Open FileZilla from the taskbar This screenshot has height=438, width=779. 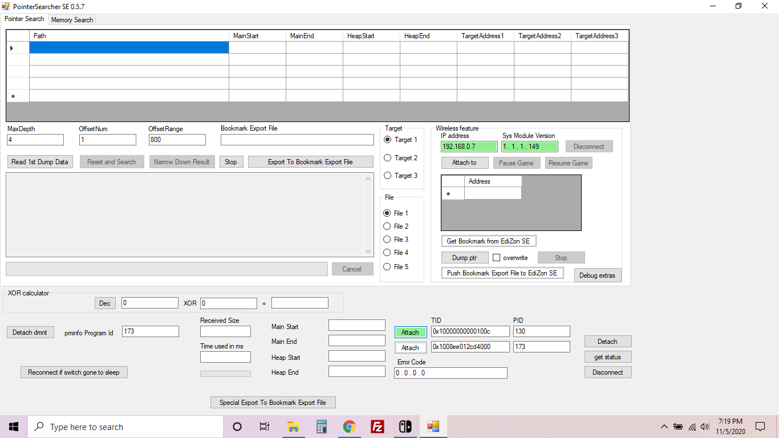point(377,427)
